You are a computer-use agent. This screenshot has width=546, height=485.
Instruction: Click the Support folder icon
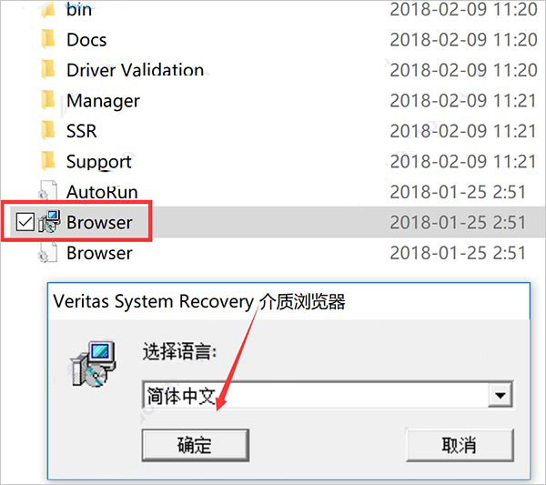48,160
